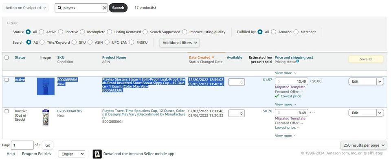
Task: Select Fulfilled By Merchant radio
Action: [x=296, y=32]
